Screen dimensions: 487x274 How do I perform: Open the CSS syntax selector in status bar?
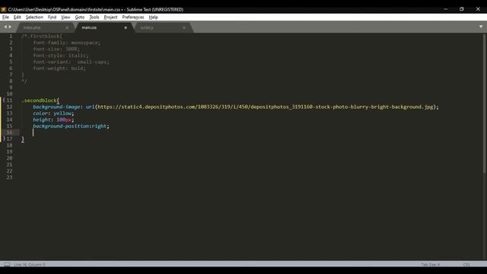click(x=466, y=265)
